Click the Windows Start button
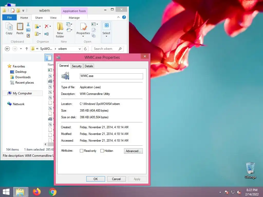The image size is (263, 197). pos(6,192)
